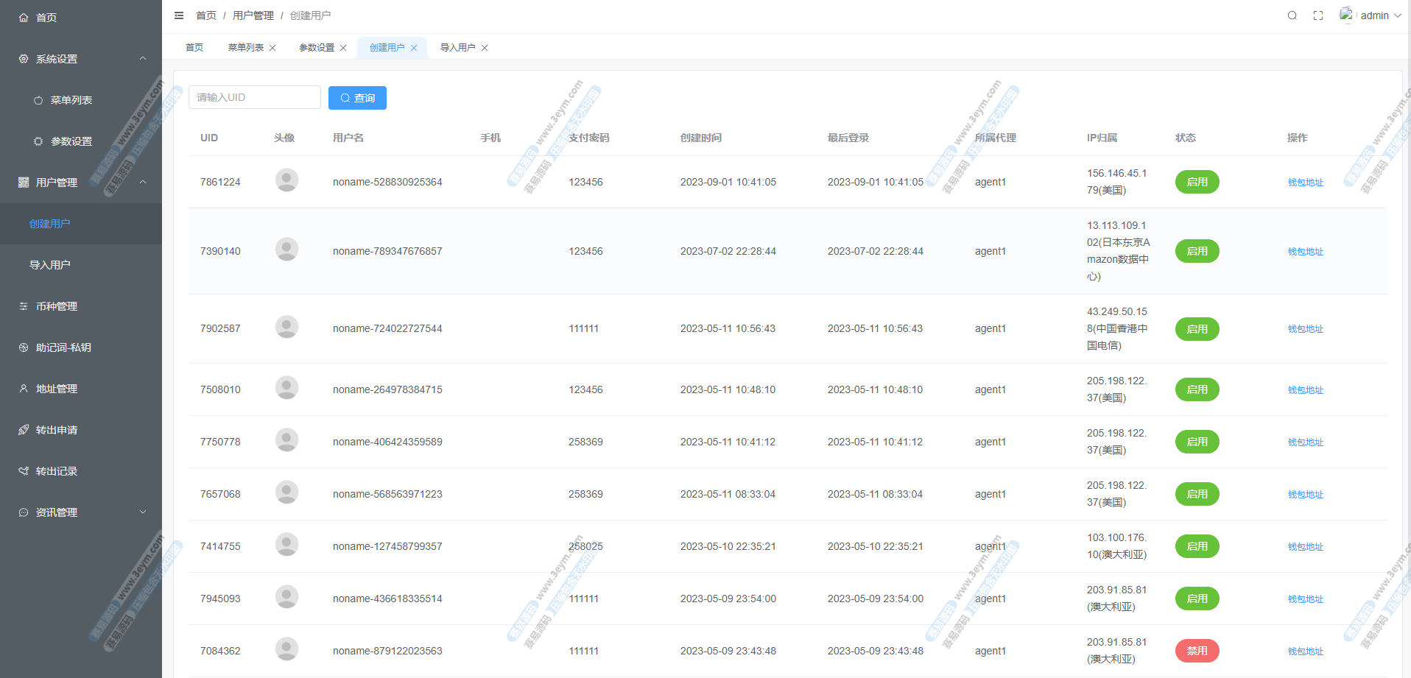Image resolution: width=1411 pixels, height=678 pixels.
Task: Close the 导入用户 tab
Action: tap(485, 48)
